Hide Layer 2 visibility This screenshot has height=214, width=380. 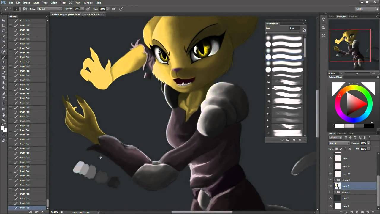pyautogui.click(x=331, y=198)
